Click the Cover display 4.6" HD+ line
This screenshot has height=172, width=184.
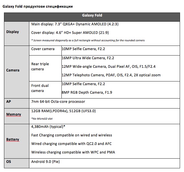[70, 33]
